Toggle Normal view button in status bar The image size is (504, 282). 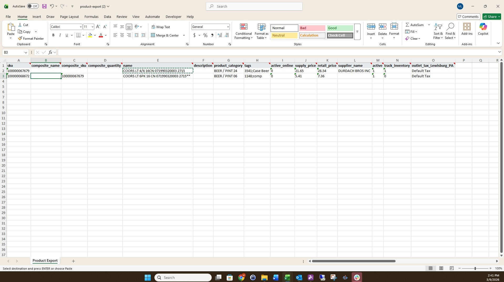click(x=431, y=268)
